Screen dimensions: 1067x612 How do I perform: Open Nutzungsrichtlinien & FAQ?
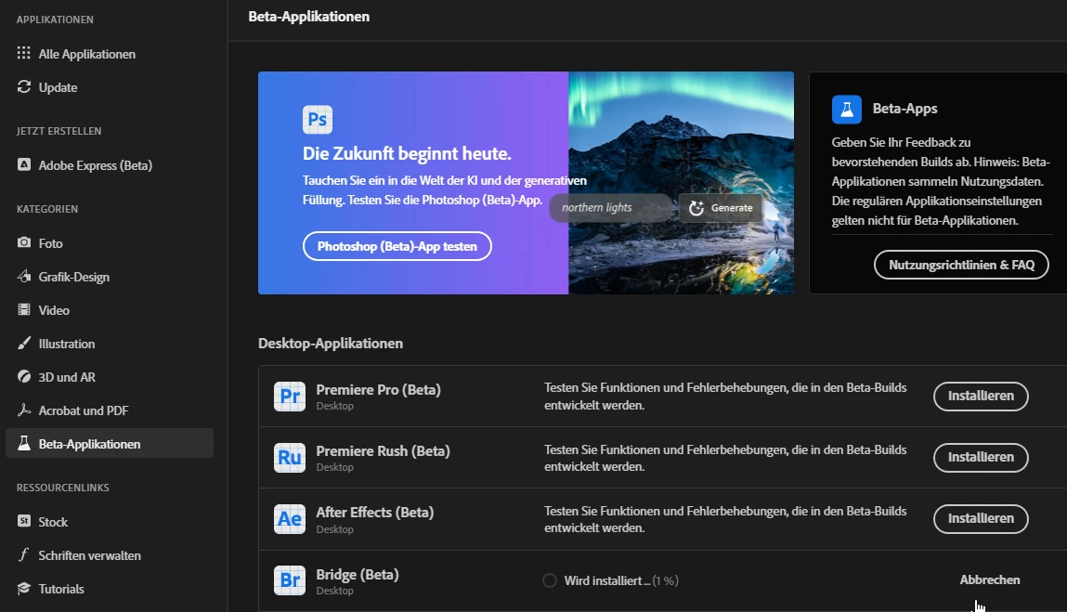pyautogui.click(x=961, y=264)
